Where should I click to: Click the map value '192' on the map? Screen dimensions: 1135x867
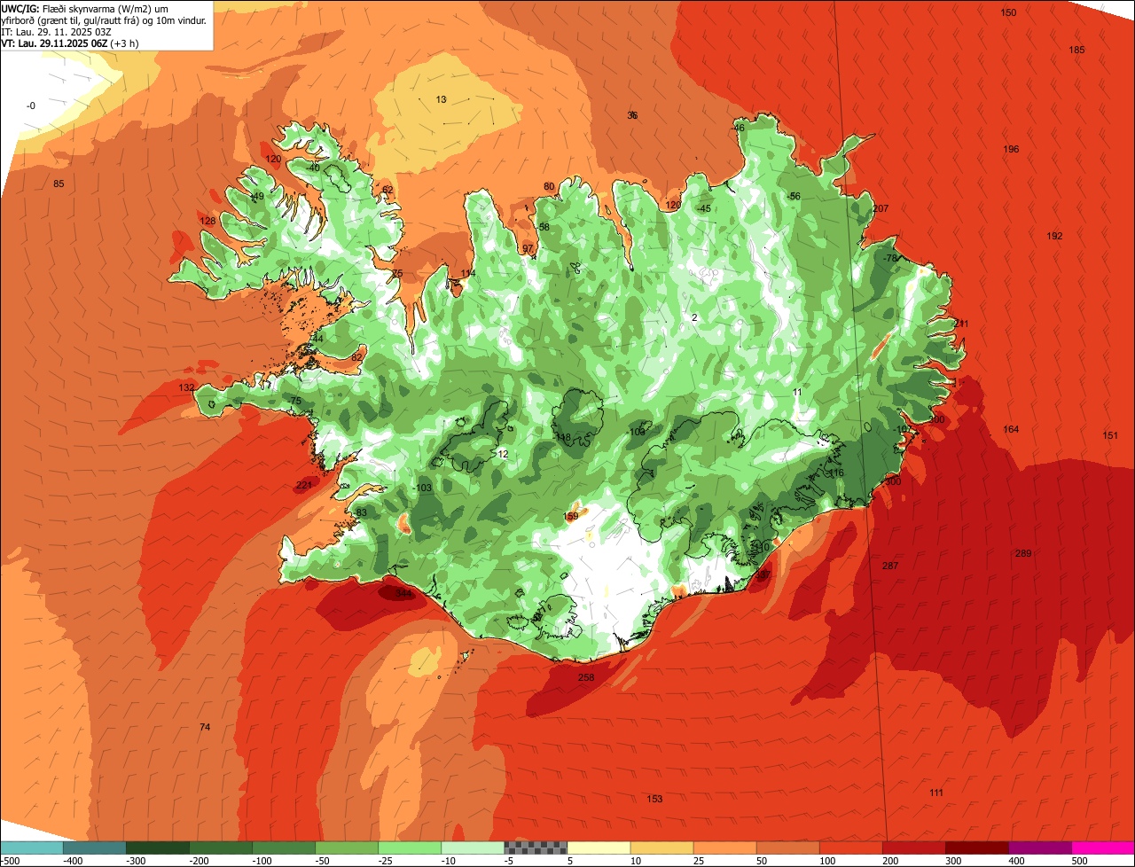(1054, 236)
